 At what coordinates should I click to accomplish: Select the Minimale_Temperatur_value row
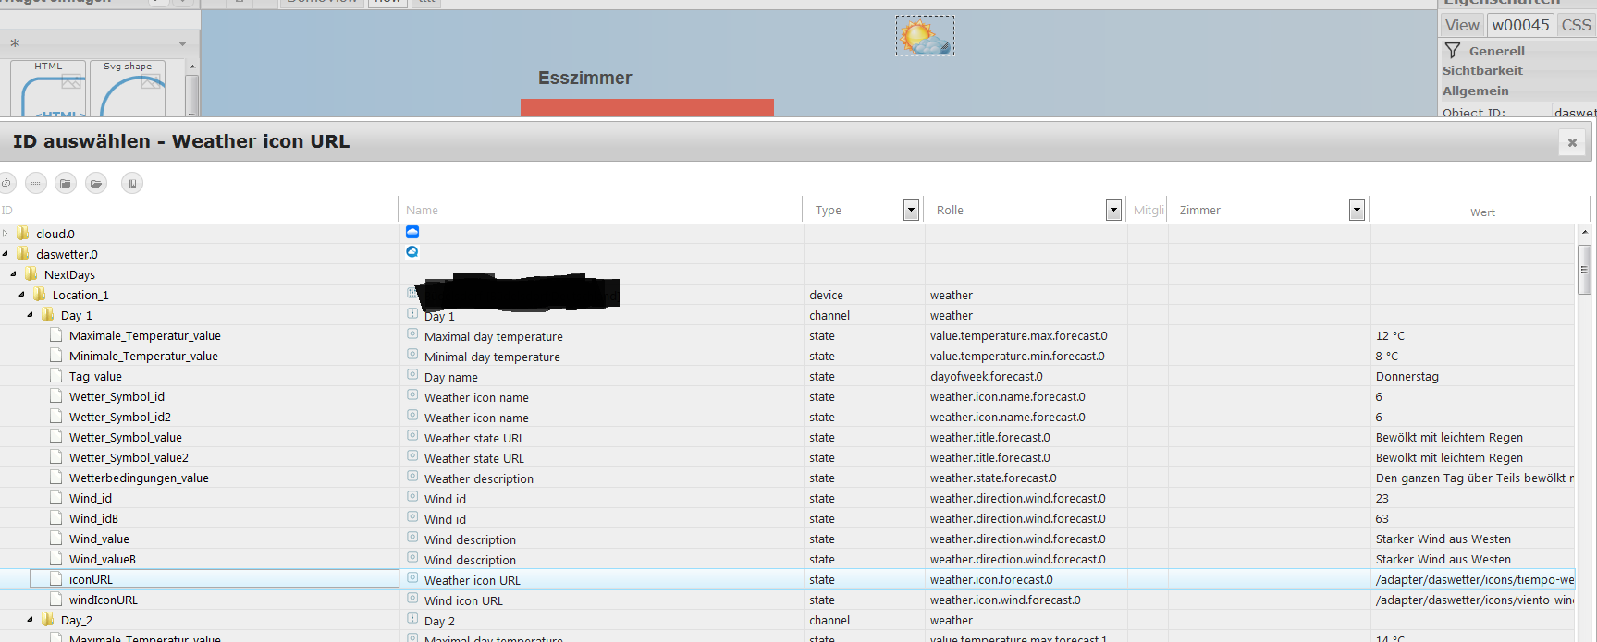coord(787,356)
